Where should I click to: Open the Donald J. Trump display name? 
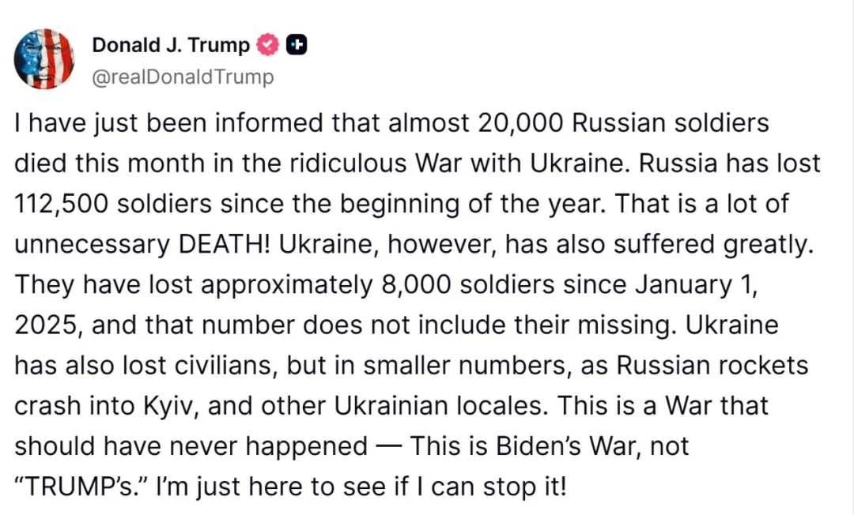point(171,45)
